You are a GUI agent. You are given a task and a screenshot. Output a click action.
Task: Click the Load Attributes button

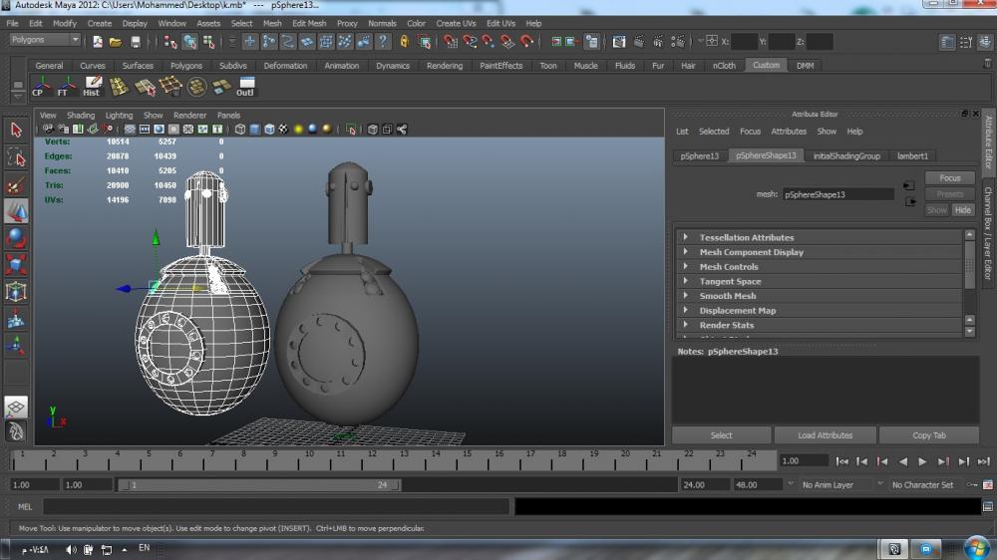(x=825, y=435)
